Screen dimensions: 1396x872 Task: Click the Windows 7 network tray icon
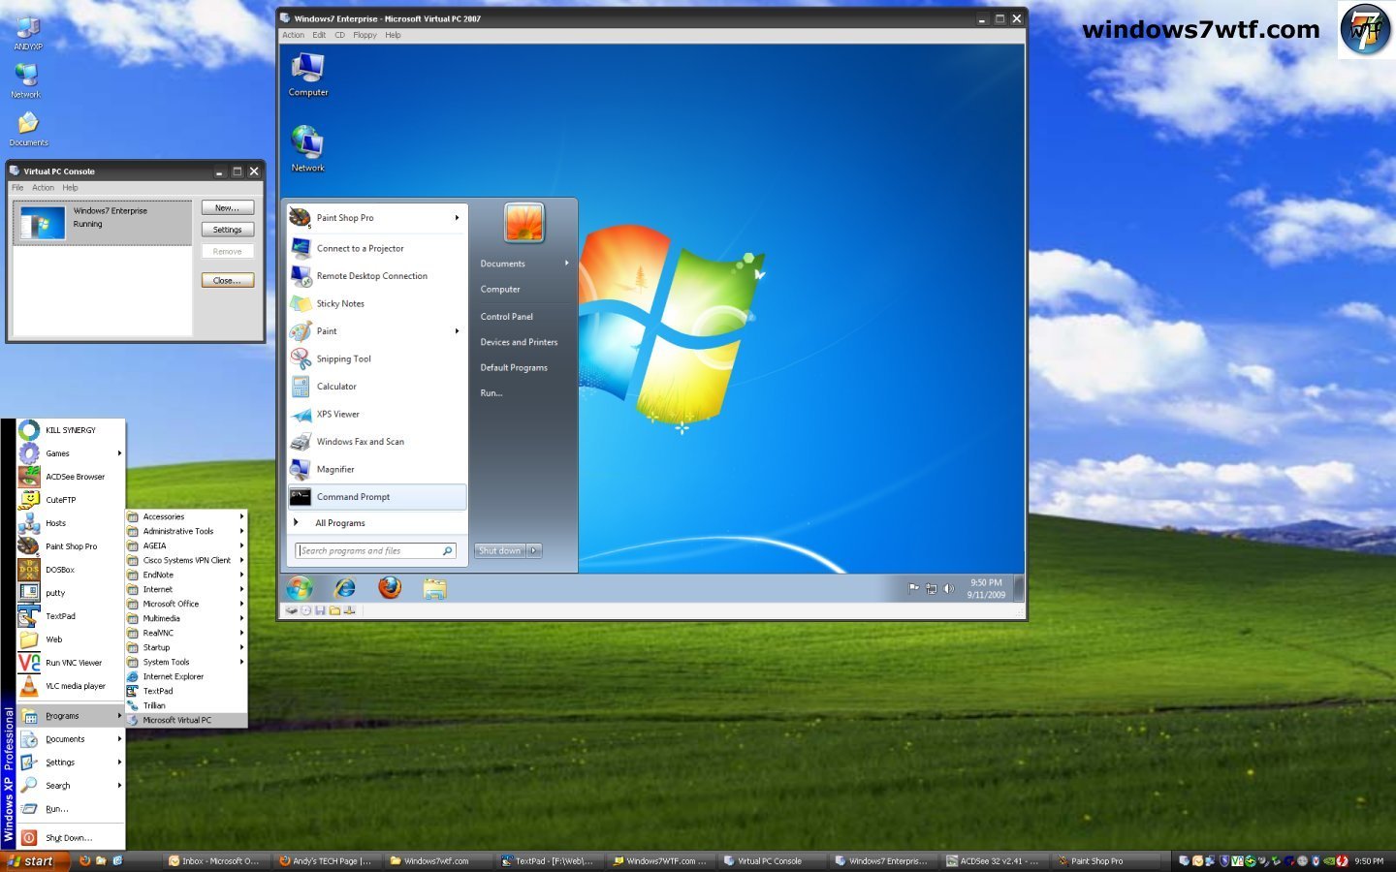tap(931, 589)
